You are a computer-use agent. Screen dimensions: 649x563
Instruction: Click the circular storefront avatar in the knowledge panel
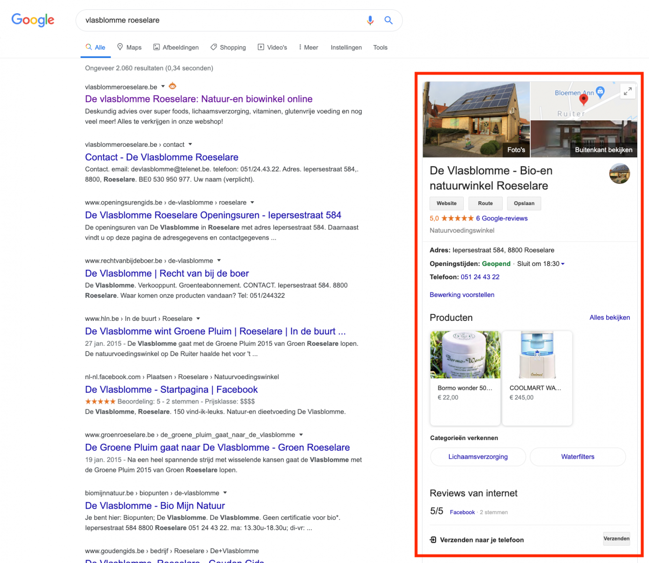tap(619, 174)
